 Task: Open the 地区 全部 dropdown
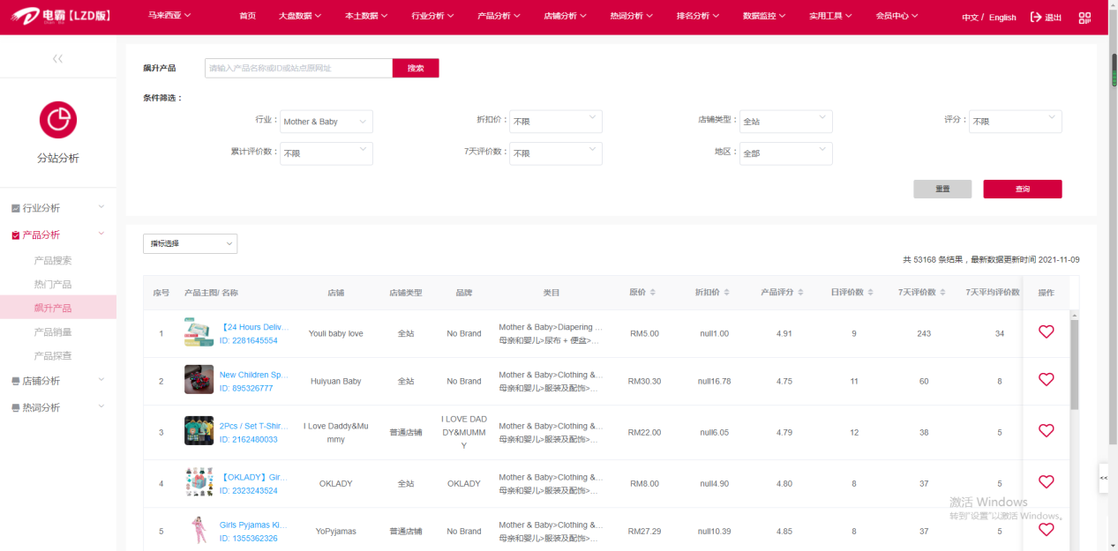(785, 153)
